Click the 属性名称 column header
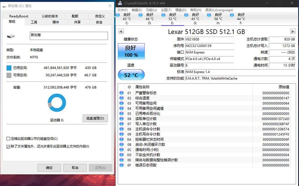Image resolution: width=299 pixels, height=186 pixels. (193, 87)
